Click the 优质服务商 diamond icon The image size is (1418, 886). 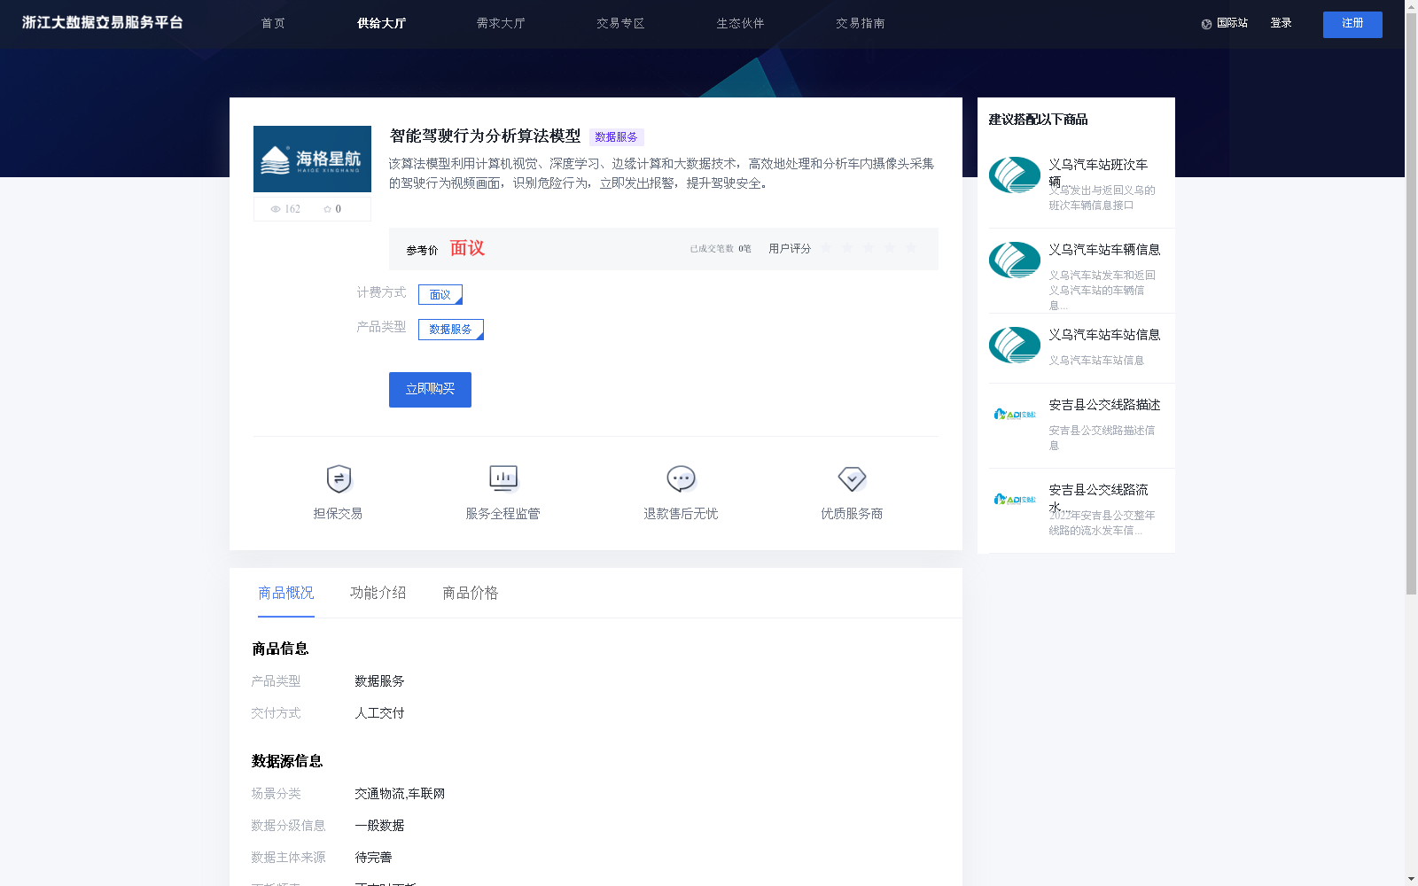click(x=852, y=478)
